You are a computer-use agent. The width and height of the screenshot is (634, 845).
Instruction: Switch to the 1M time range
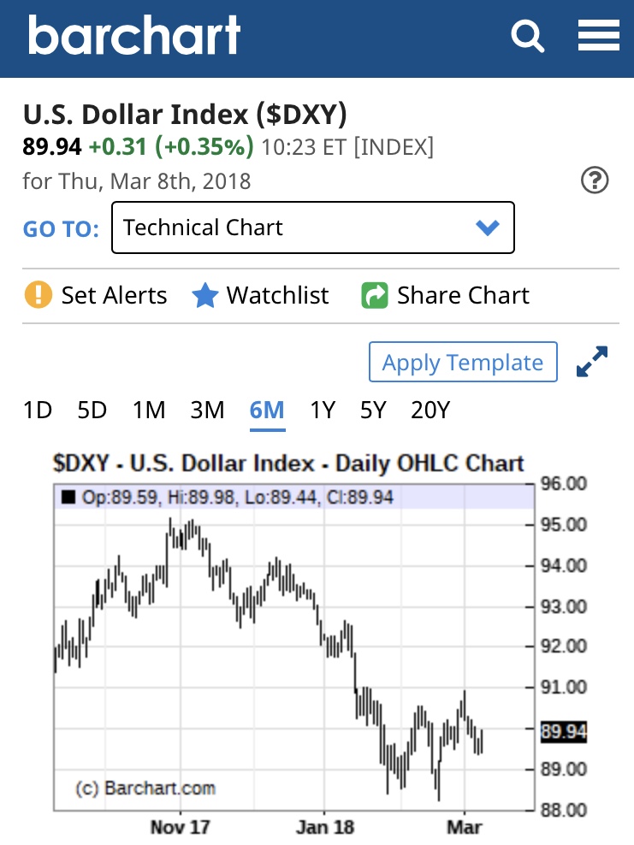[149, 411]
